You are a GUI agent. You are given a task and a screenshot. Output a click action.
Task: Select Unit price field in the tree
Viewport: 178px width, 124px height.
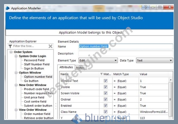click(34, 97)
